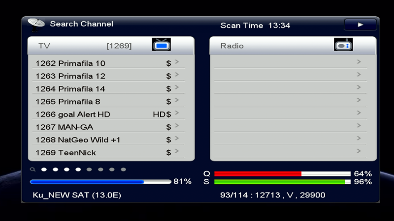The image size is (394, 221).
Task: Click the $ symbol on TeenNick row
Action: click(x=168, y=153)
